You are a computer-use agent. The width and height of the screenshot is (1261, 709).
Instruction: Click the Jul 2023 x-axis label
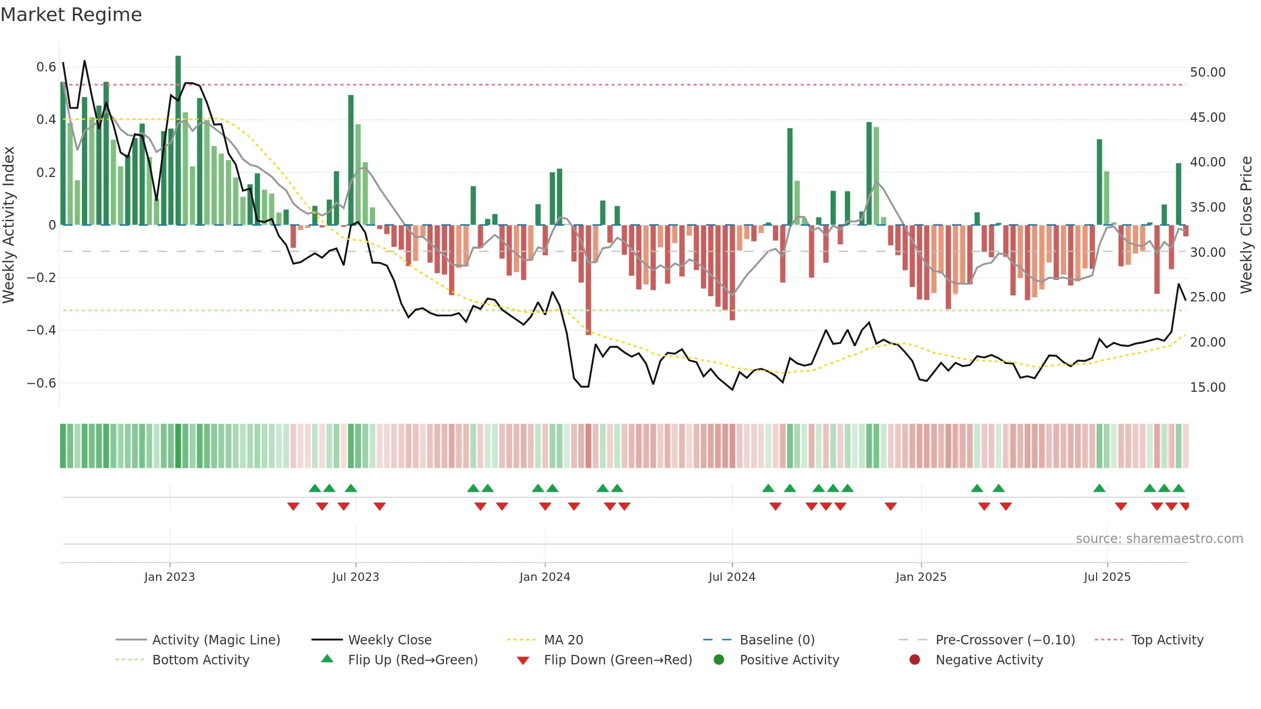click(x=356, y=577)
